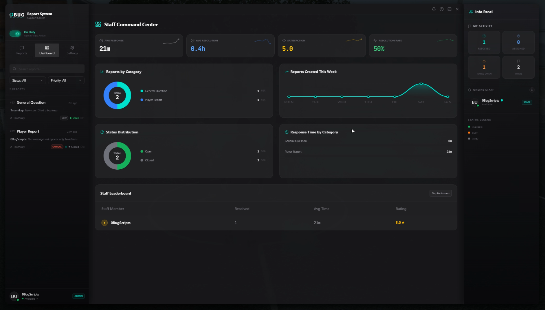Toggle the On Duty switch
Image resolution: width=545 pixels, height=310 pixels.
(15, 34)
